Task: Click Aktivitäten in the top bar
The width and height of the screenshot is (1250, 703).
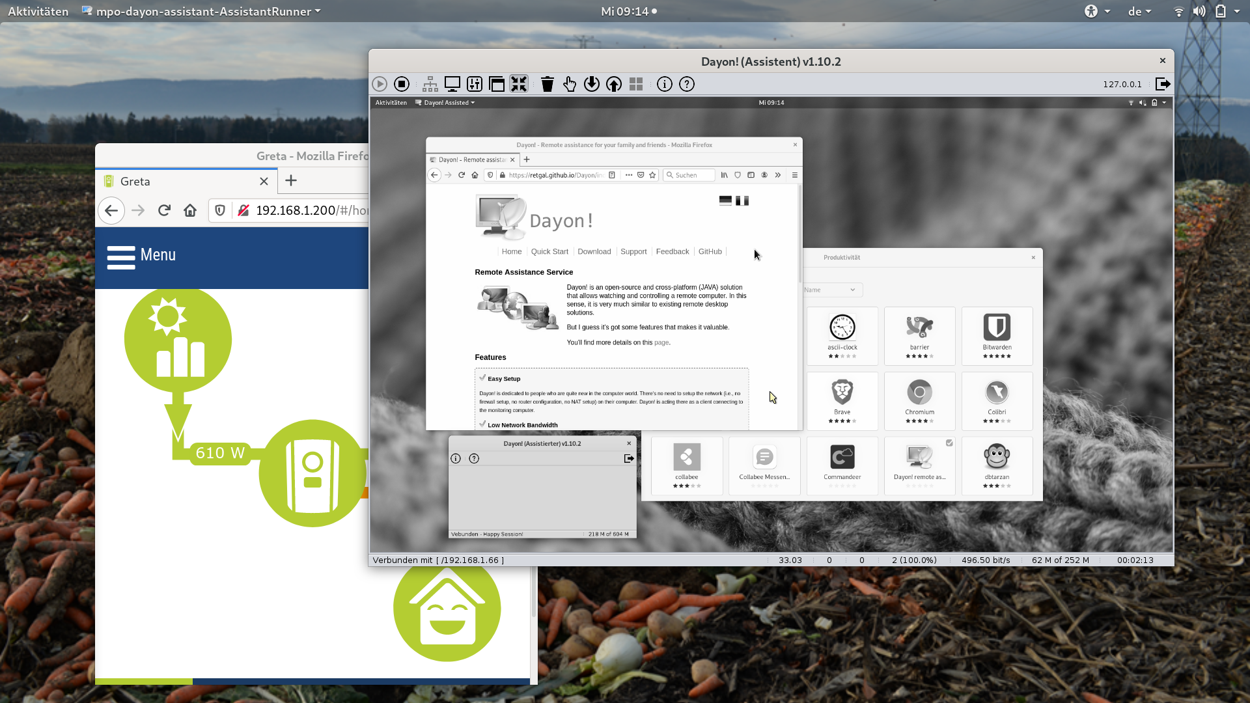Action: 38,11
